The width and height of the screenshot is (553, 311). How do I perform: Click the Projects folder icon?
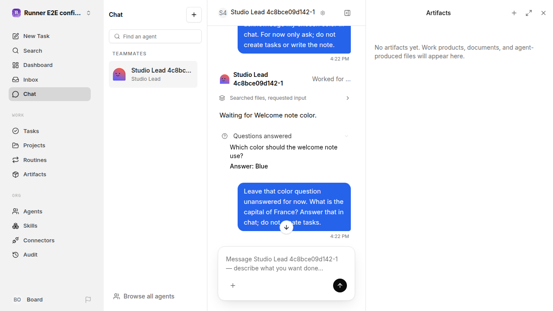[16, 146]
